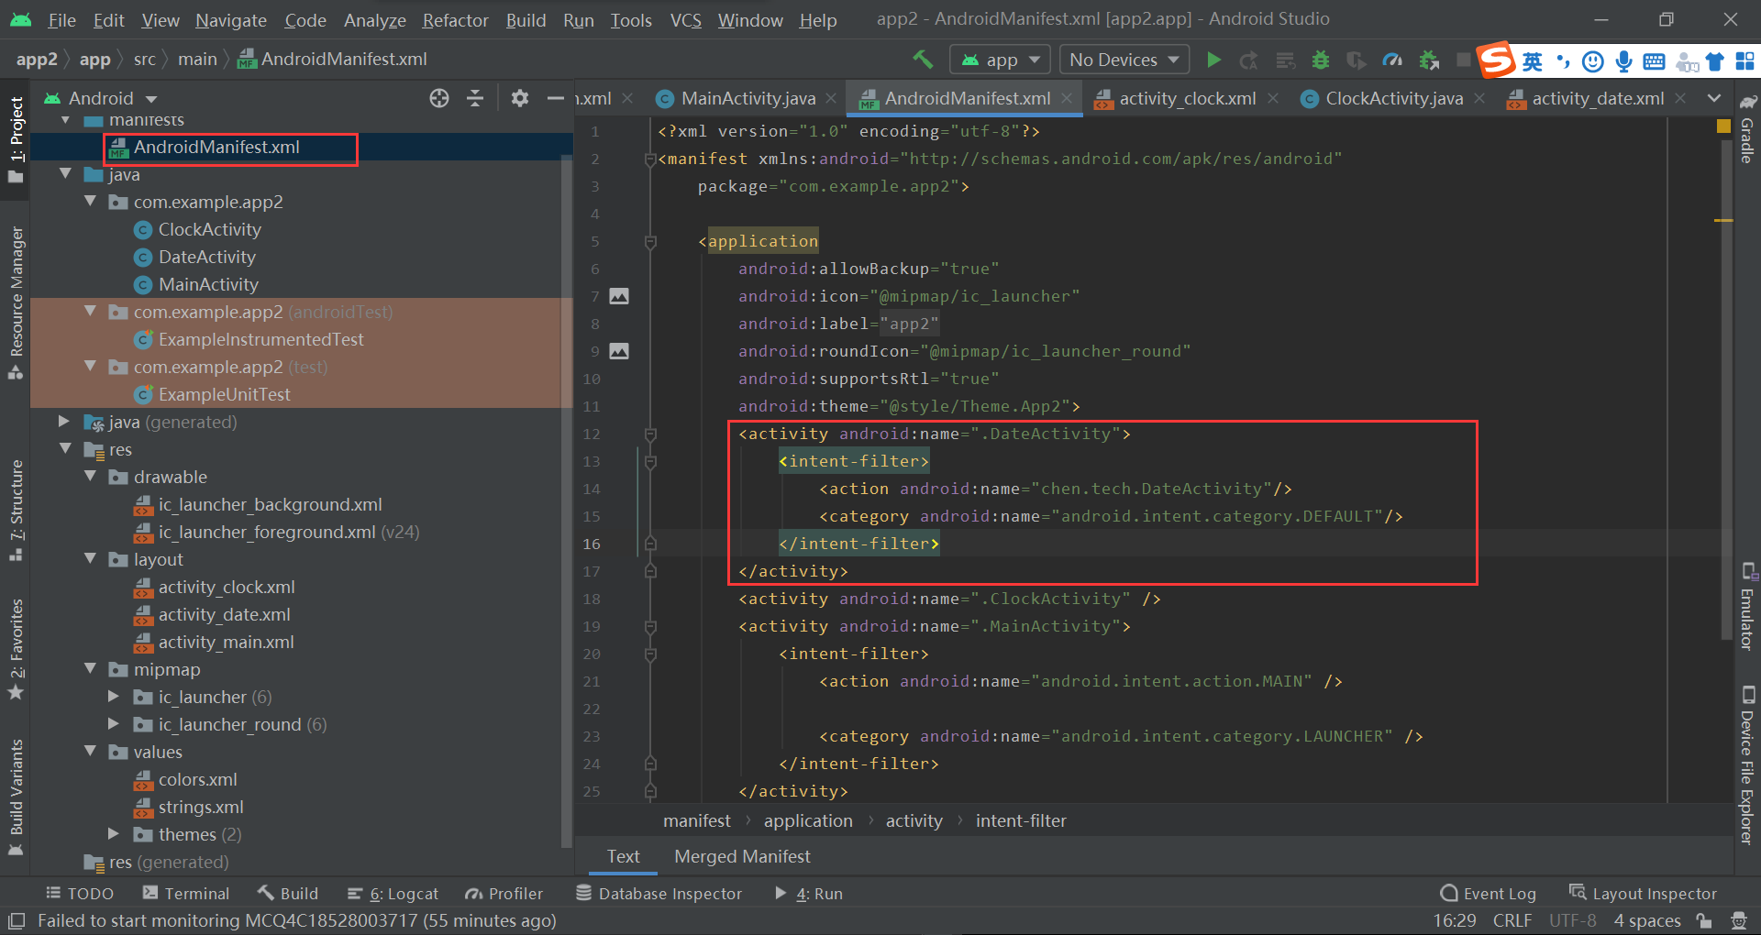Click the Sogou soft keyboard icon
The width and height of the screenshot is (1761, 935).
pos(1655,61)
